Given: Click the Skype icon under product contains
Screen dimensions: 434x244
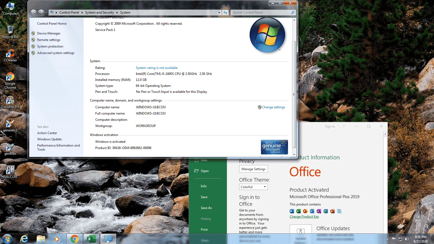Looking at the screenshot, I should coord(339,211).
